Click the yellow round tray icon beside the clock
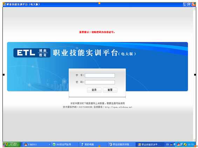Screen dimensions: 198x148 [185, 145]
